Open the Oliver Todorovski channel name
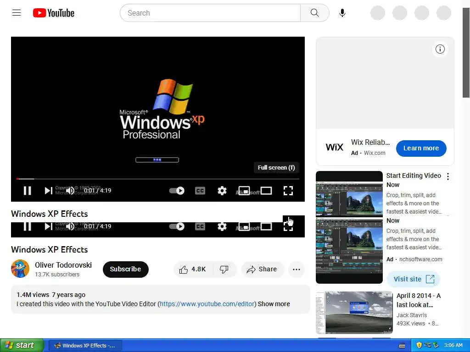This screenshot has height=352, width=470. point(63,265)
